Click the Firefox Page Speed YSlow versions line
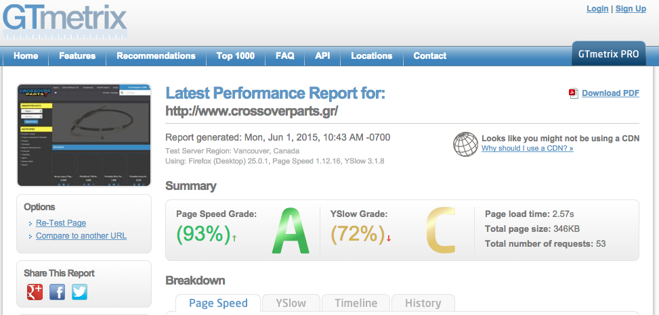The width and height of the screenshot is (659, 315). pyautogui.click(x=275, y=161)
